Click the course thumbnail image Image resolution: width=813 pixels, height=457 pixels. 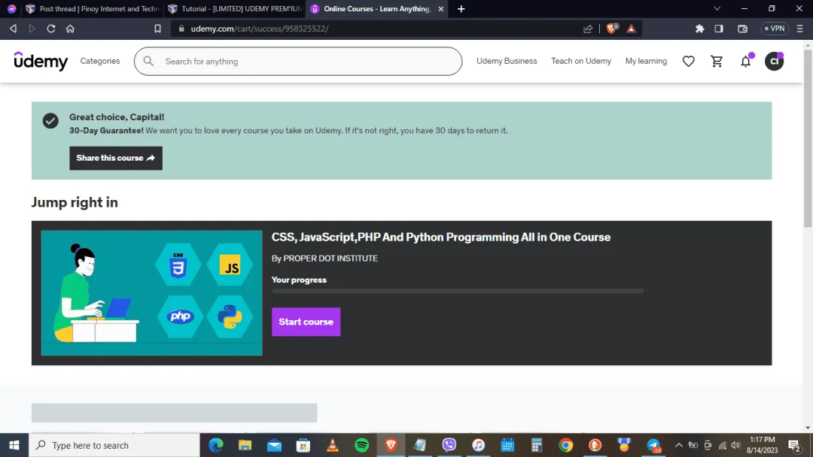tap(151, 292)
